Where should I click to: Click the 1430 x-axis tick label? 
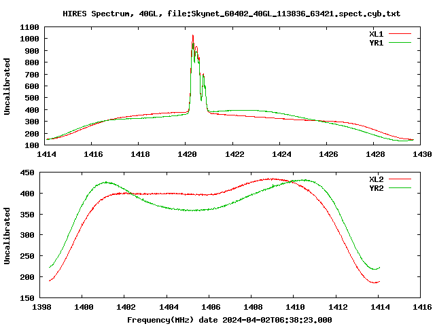[422, 154]
